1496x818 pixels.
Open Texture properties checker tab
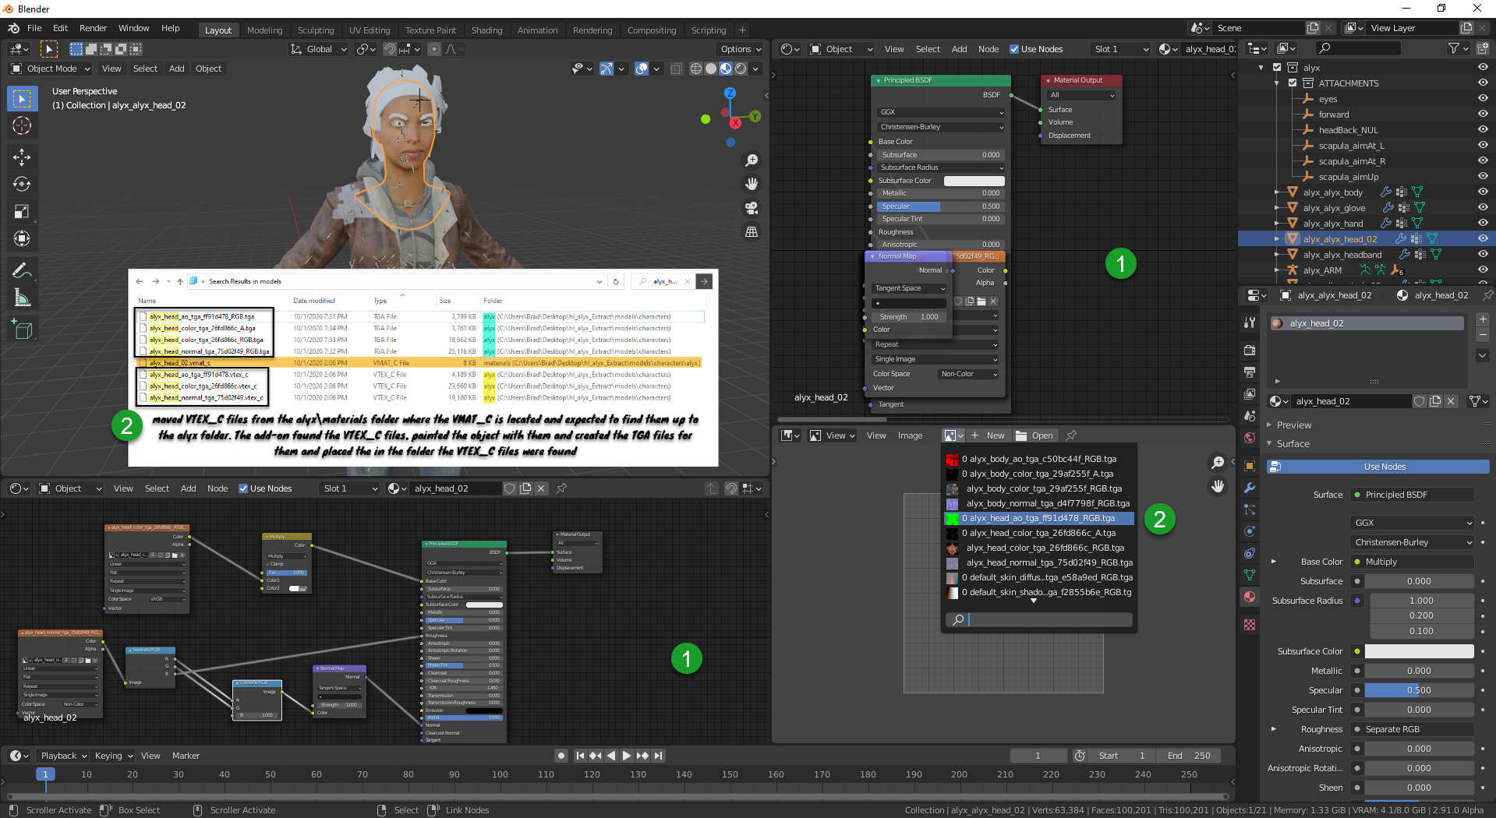(1250, 625)
